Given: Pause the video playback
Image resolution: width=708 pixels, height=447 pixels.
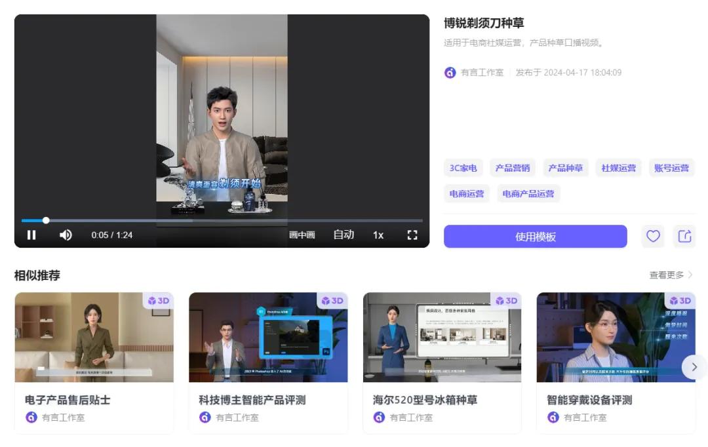Looking at the screenshot, I should pyautogui.click(x=31, y=235).
